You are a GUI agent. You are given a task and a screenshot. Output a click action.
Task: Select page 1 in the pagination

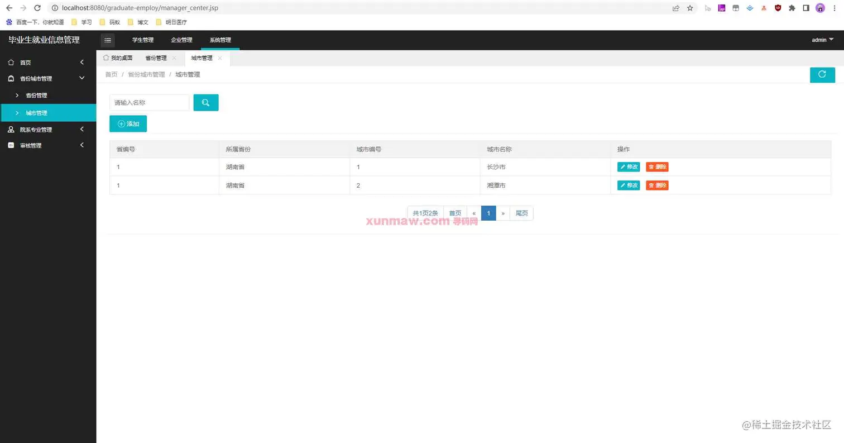(488, 213)
